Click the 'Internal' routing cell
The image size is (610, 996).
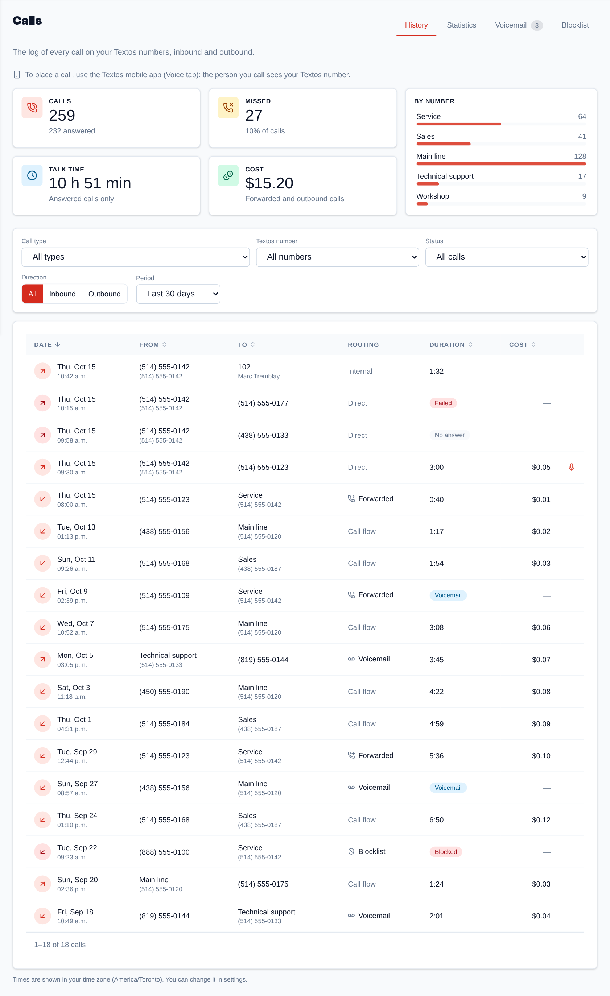pos(360,371)
